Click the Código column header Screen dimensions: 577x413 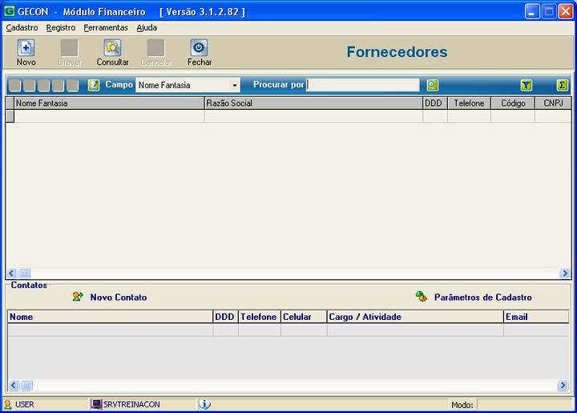click(513, 103)
